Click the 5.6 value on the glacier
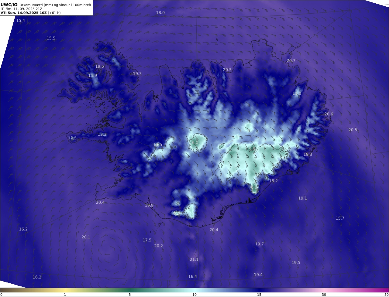The width and height of the screenshot is (389, 297). click(x=252, y=149)
